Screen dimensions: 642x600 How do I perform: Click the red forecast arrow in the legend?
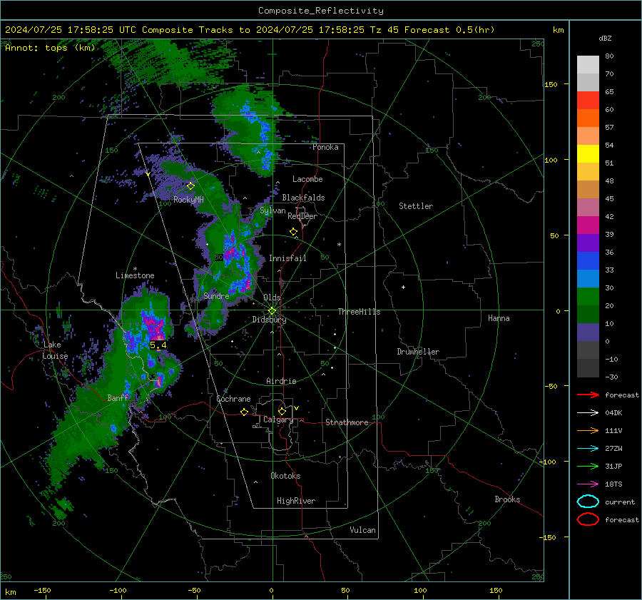coord(588,395)
